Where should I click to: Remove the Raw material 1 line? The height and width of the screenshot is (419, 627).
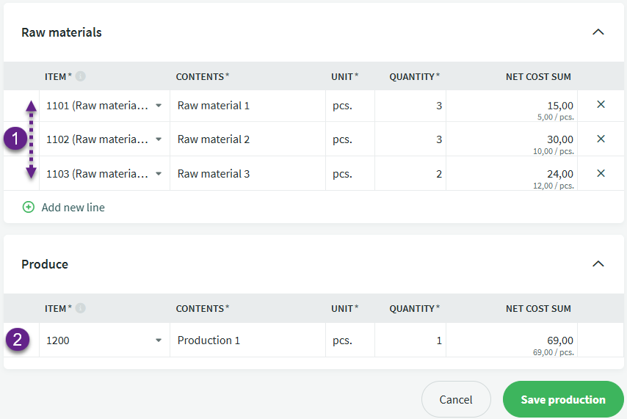[601, 105]
